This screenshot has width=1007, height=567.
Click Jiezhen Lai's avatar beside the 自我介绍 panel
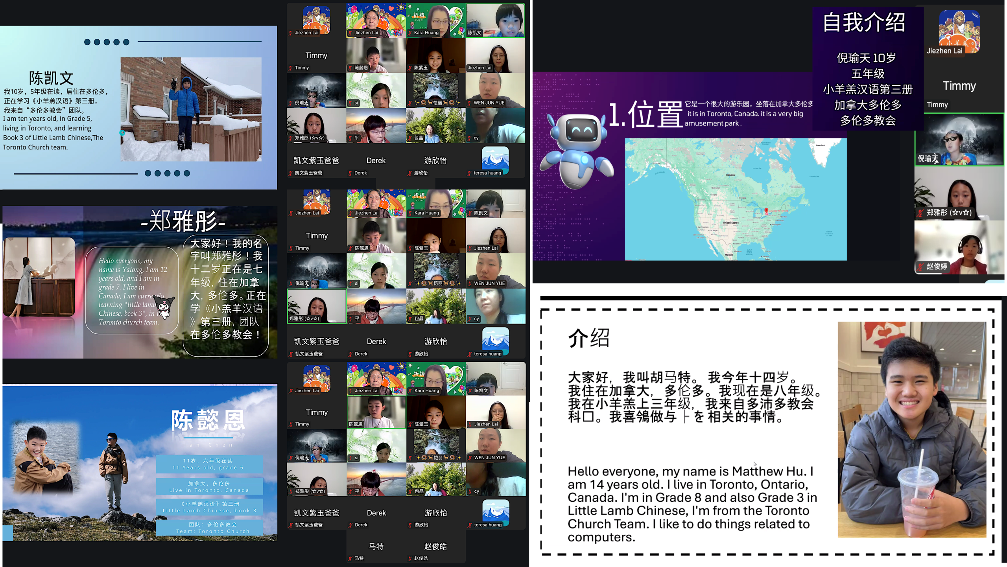click(959, 31)
